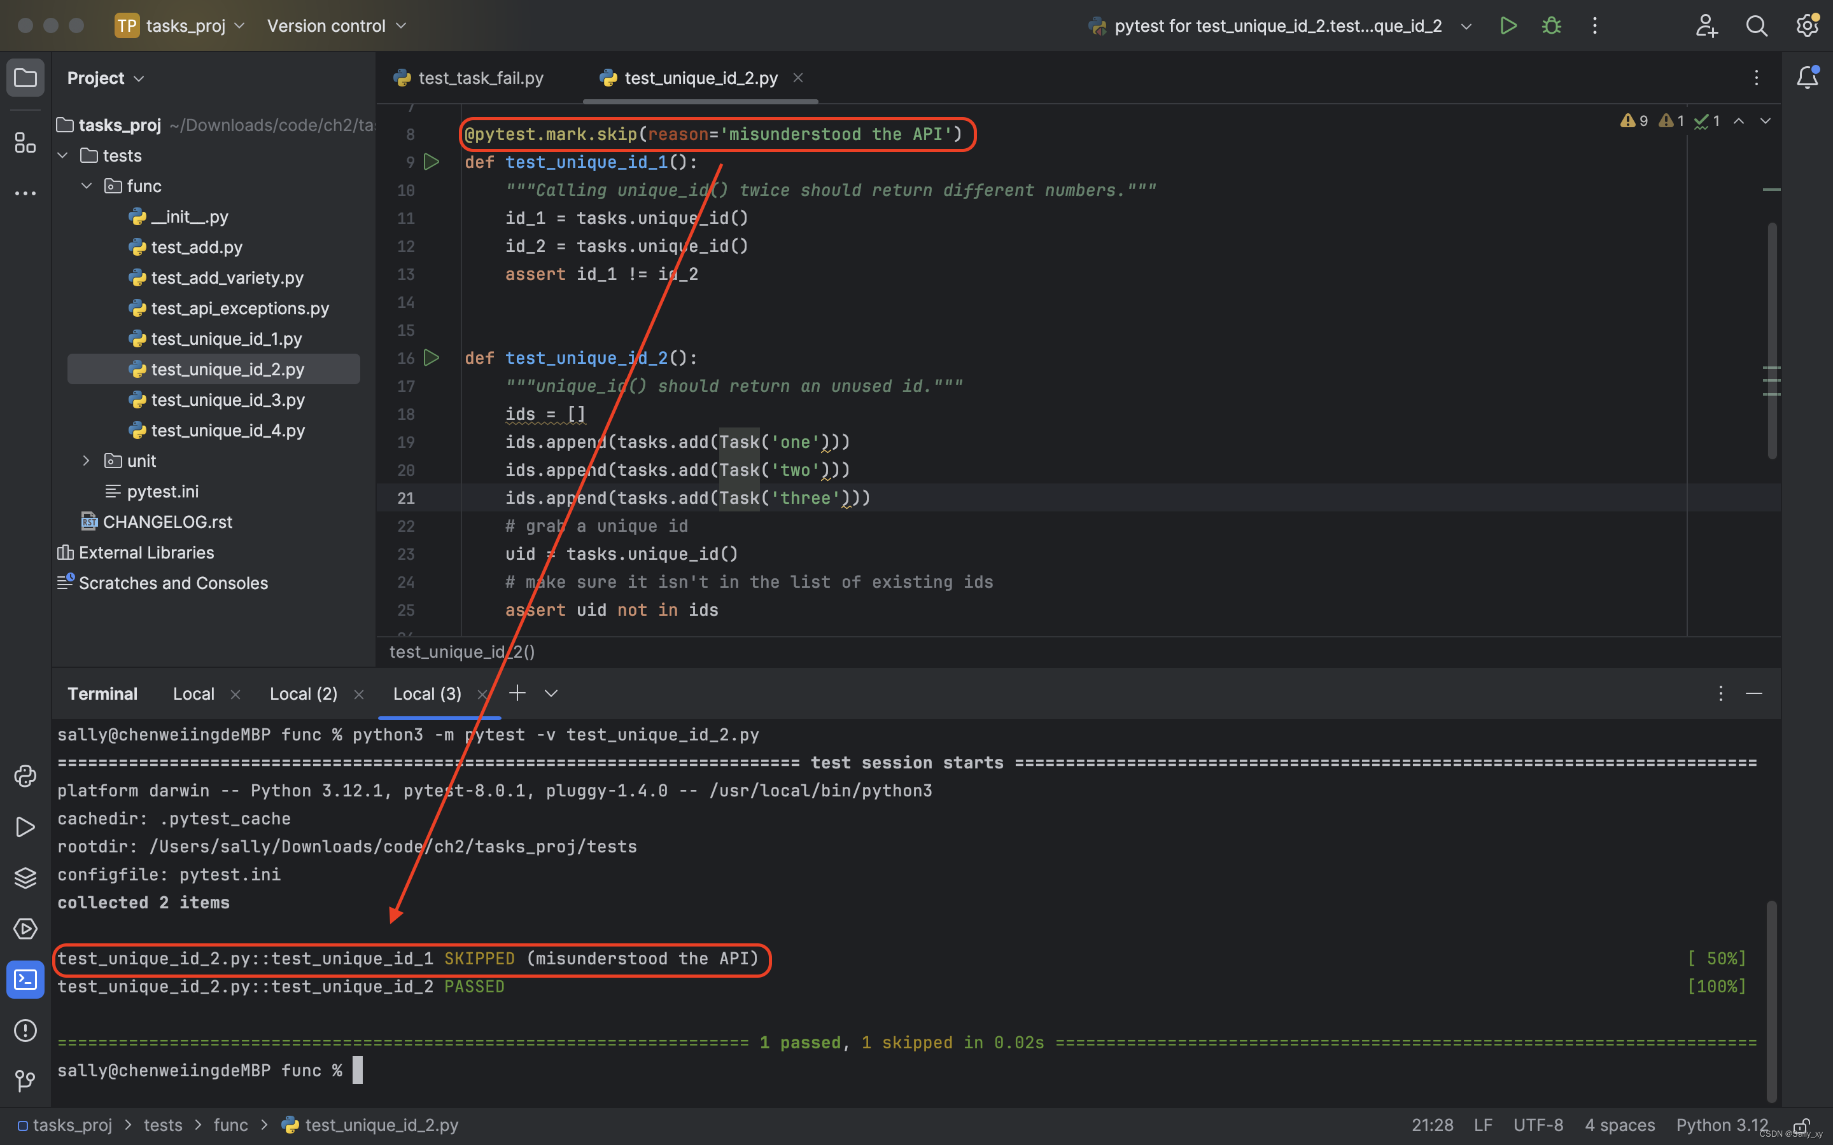Open 4 spaces indent settings
This screenshot has width=1833, height=1145.
(x=1619, y=1125)
